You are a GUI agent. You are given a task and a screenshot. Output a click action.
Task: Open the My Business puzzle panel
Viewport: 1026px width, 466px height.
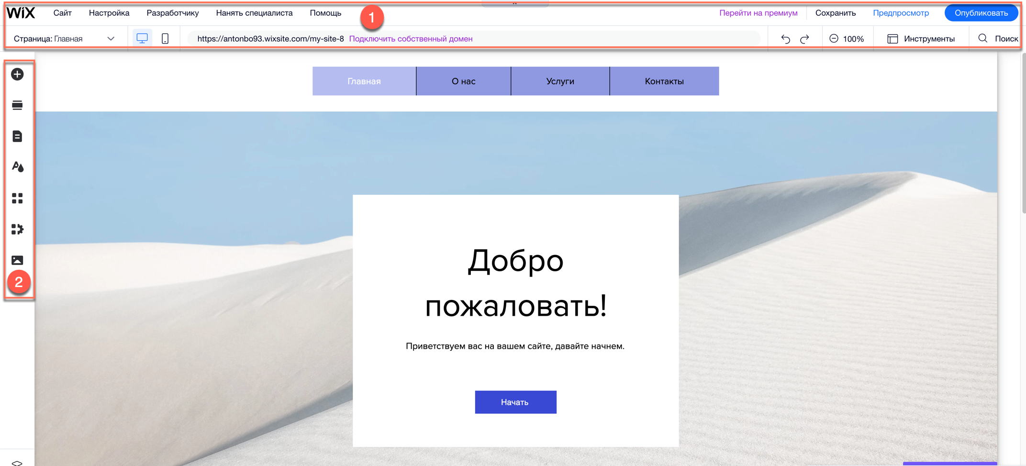click(17, 229)
